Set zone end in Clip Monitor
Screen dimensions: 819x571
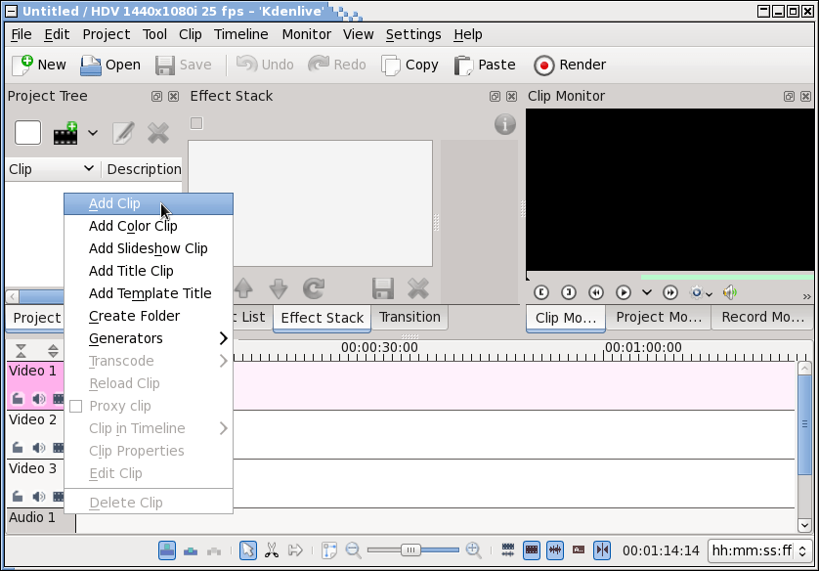569,292
